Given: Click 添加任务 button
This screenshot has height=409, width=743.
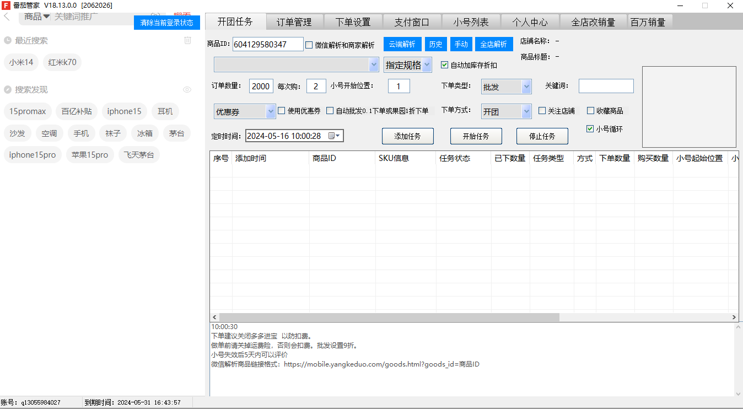Looking at the screenshot, I should coord(408,136).
